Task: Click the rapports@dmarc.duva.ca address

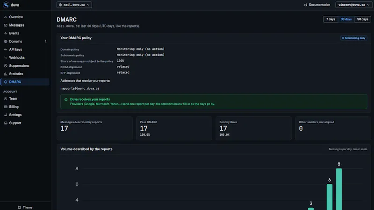Action: click(79, 88)
